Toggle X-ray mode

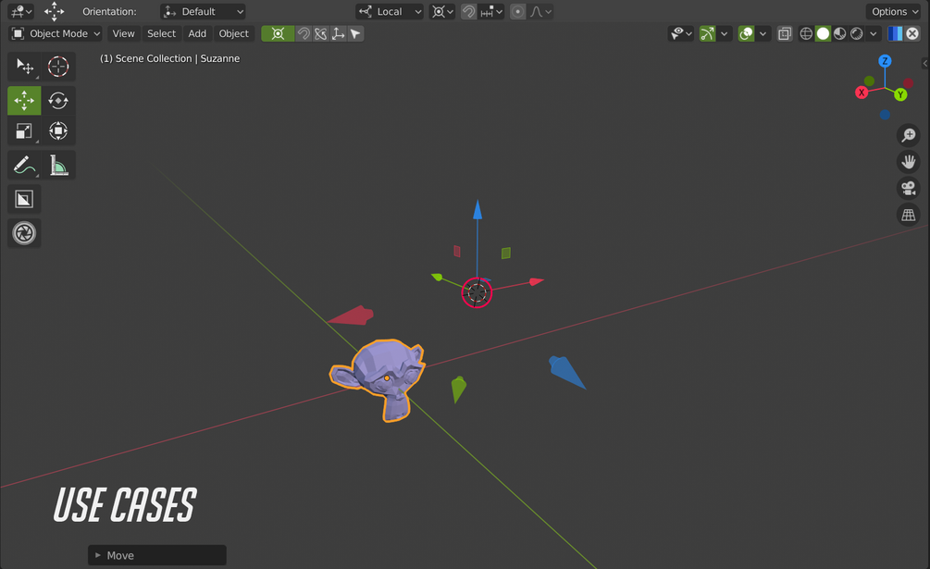pos(785,34)
